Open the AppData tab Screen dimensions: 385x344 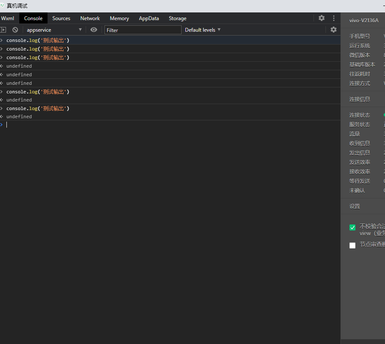[149, 18]
